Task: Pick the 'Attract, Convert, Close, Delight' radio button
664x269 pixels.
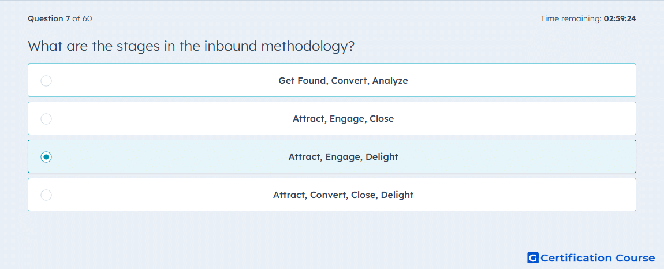Action: pyautogui.click(x=46, y=195)
